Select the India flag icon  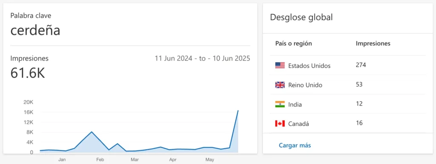point(280,104)
